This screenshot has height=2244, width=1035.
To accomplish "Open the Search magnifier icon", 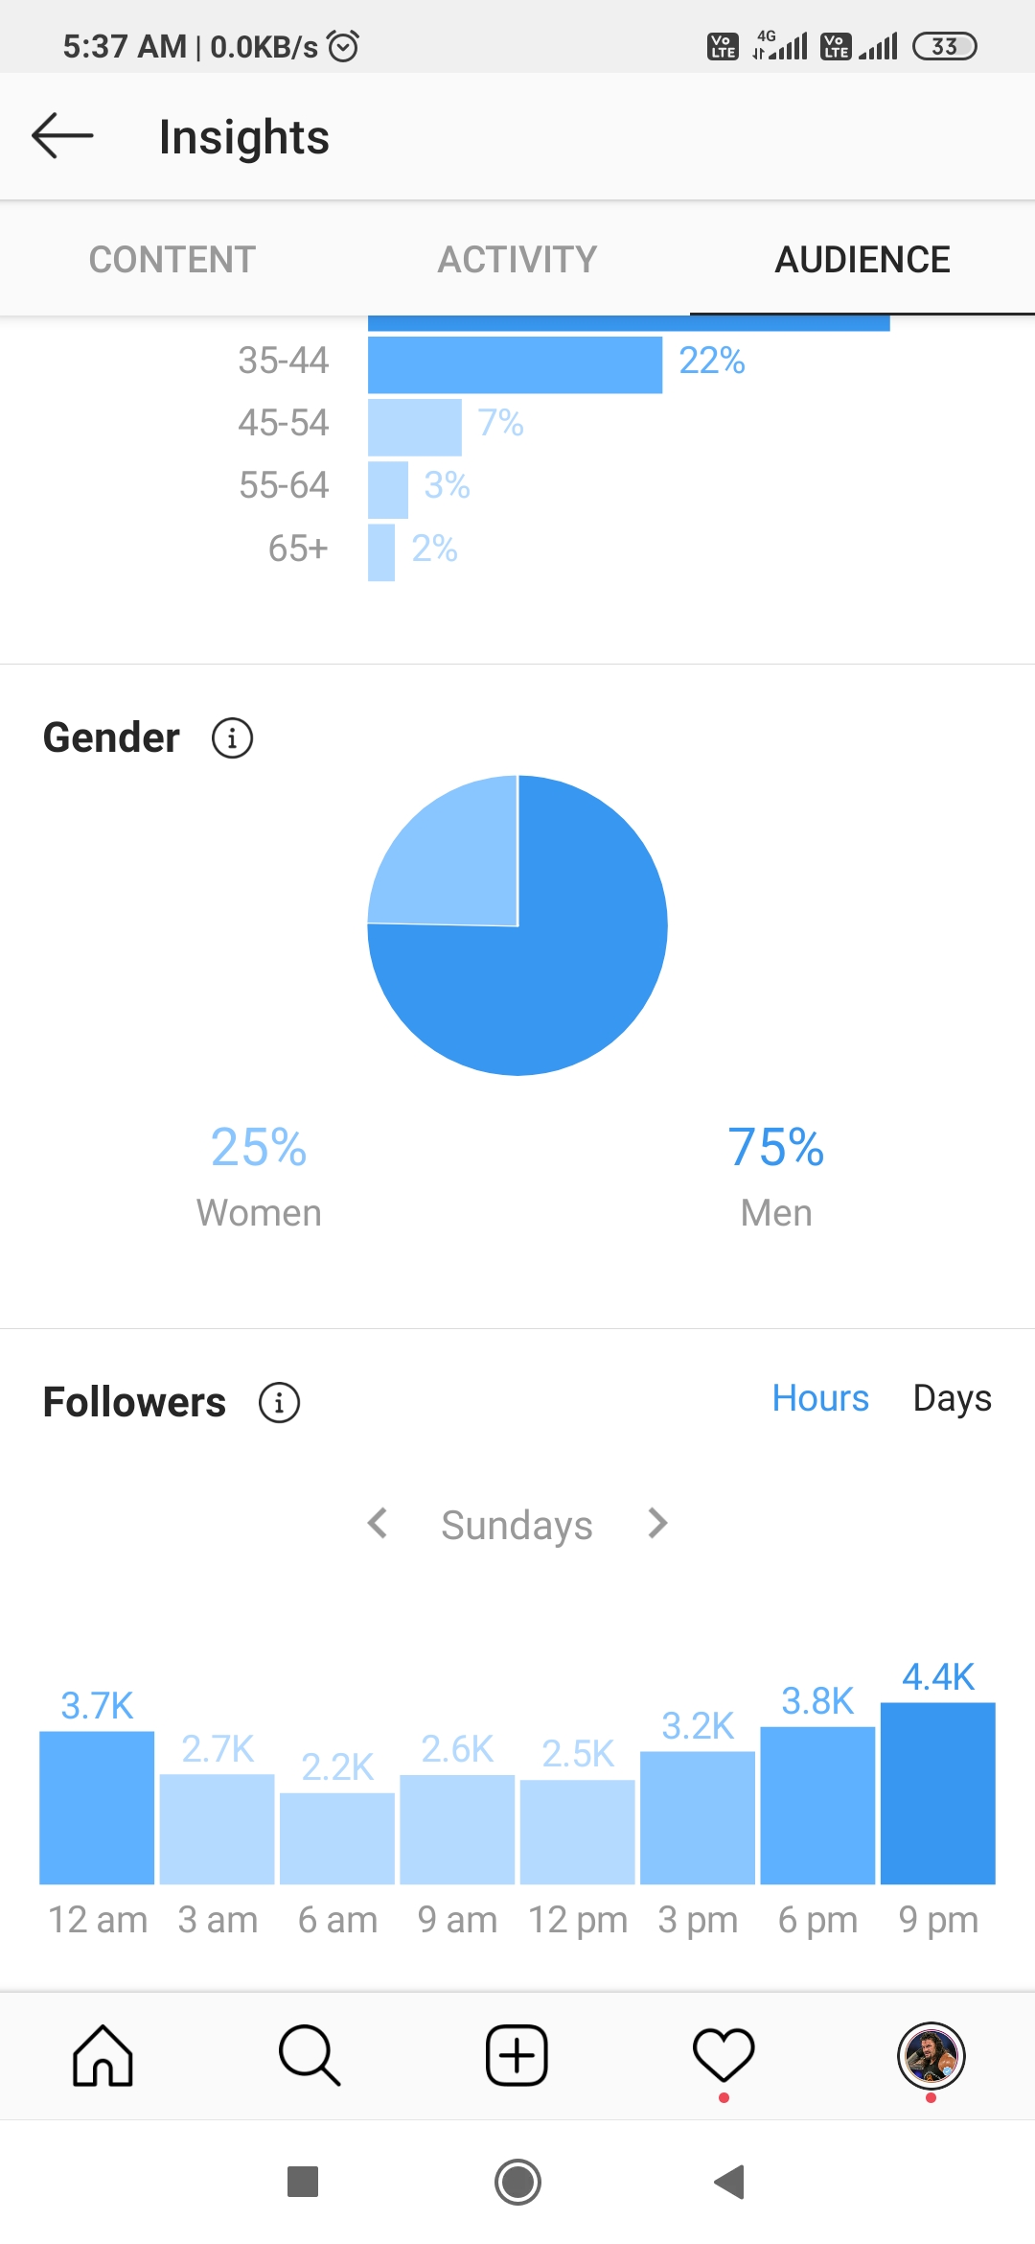I will coord(310,2055).
